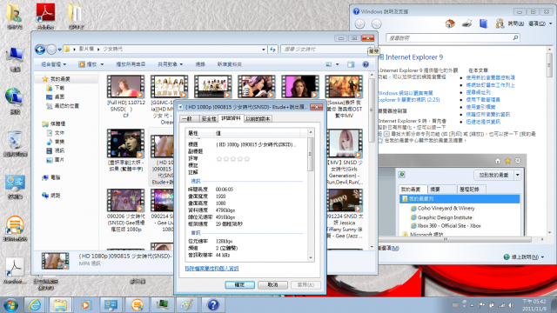Expand the arrow beside 播放

pos(102,64)
